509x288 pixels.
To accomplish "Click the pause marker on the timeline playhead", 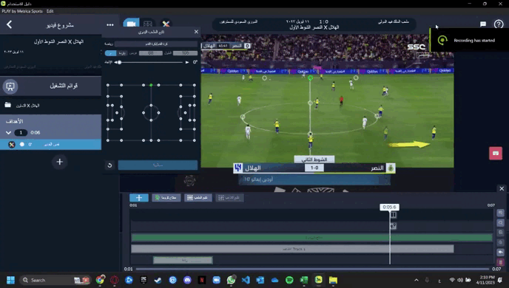I will pyautogui.click(x=393, y=215).
